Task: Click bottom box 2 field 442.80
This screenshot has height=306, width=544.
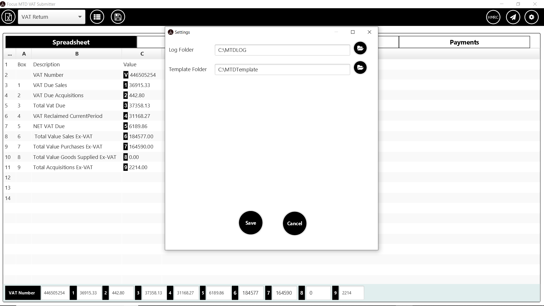Action: [x=121, y=293]
